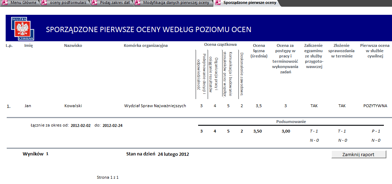This screenshot has height=184, width=392.
Task: Click the summary value 3,00
Action: click(286, 131)
